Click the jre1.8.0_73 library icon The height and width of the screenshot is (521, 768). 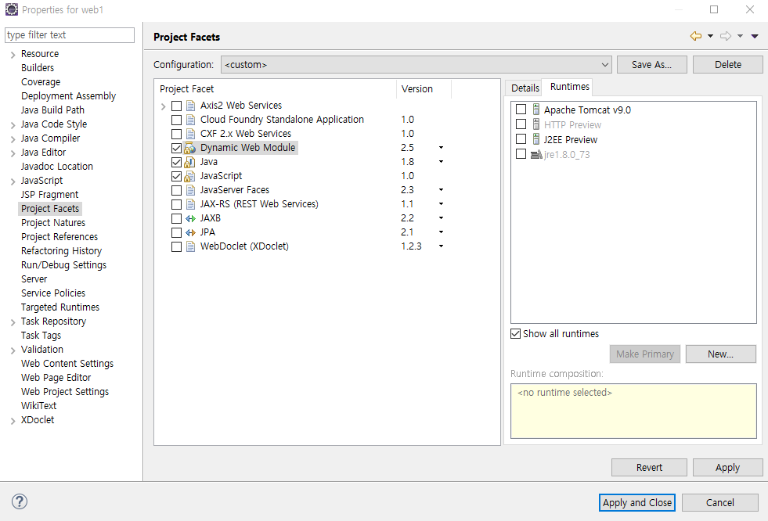pyautogui.click(x=536, y=155)
